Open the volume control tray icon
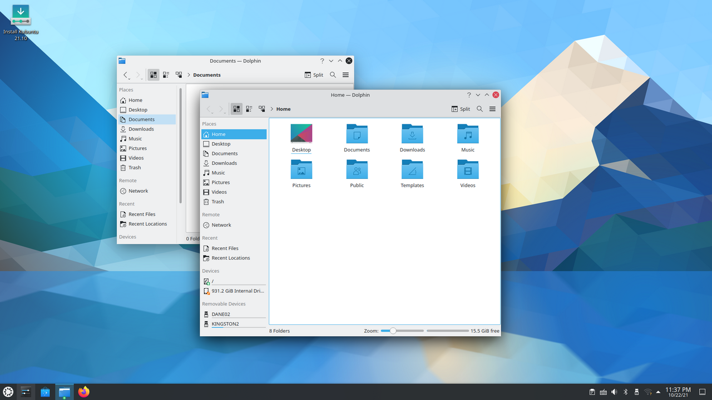 click(614, 392)
